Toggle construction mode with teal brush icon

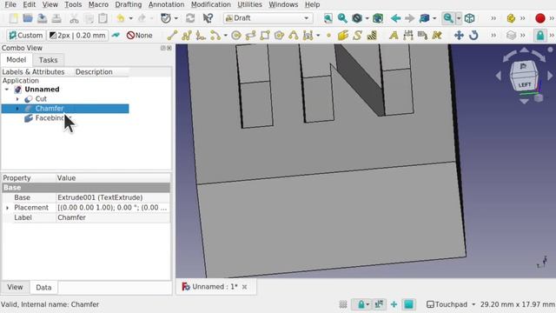(x=116, y=35)
